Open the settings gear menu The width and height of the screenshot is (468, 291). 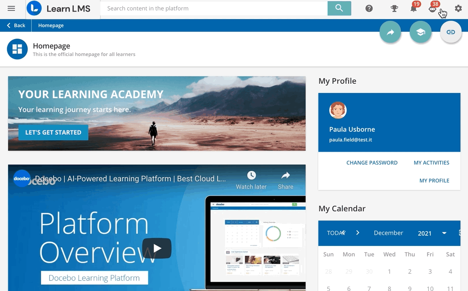[458, 8]
